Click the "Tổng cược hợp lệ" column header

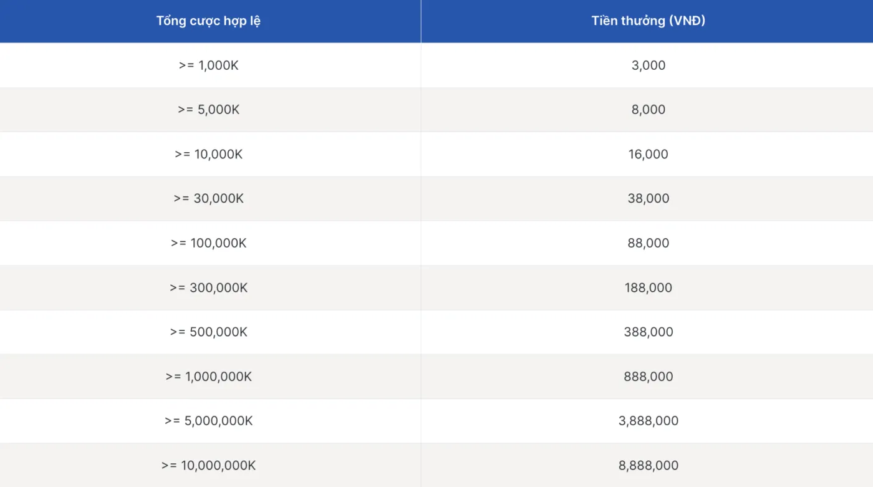point(208,21)
